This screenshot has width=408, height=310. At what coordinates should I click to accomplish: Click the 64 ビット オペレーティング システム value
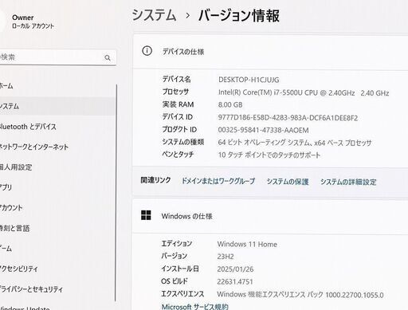(295, 143)
